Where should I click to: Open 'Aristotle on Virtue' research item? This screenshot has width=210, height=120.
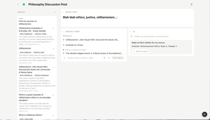coord(74,45)
